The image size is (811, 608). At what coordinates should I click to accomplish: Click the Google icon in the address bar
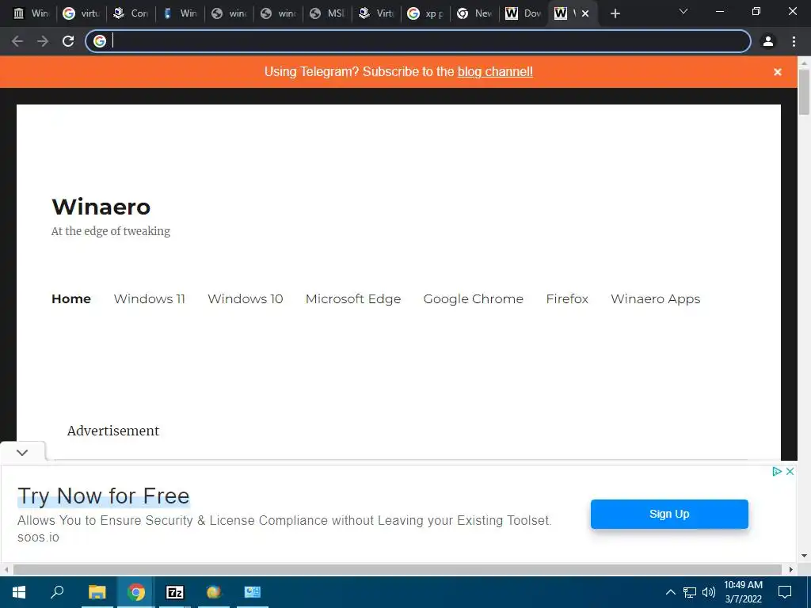(x=100, y=41)
